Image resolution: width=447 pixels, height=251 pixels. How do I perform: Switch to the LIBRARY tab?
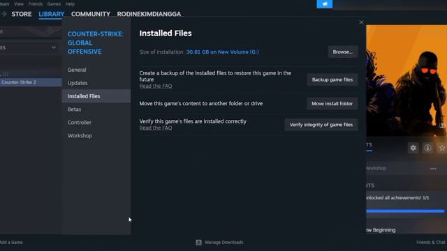point(51,14)
